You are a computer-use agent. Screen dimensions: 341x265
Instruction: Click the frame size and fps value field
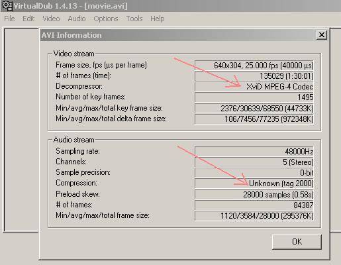(254, 66)
